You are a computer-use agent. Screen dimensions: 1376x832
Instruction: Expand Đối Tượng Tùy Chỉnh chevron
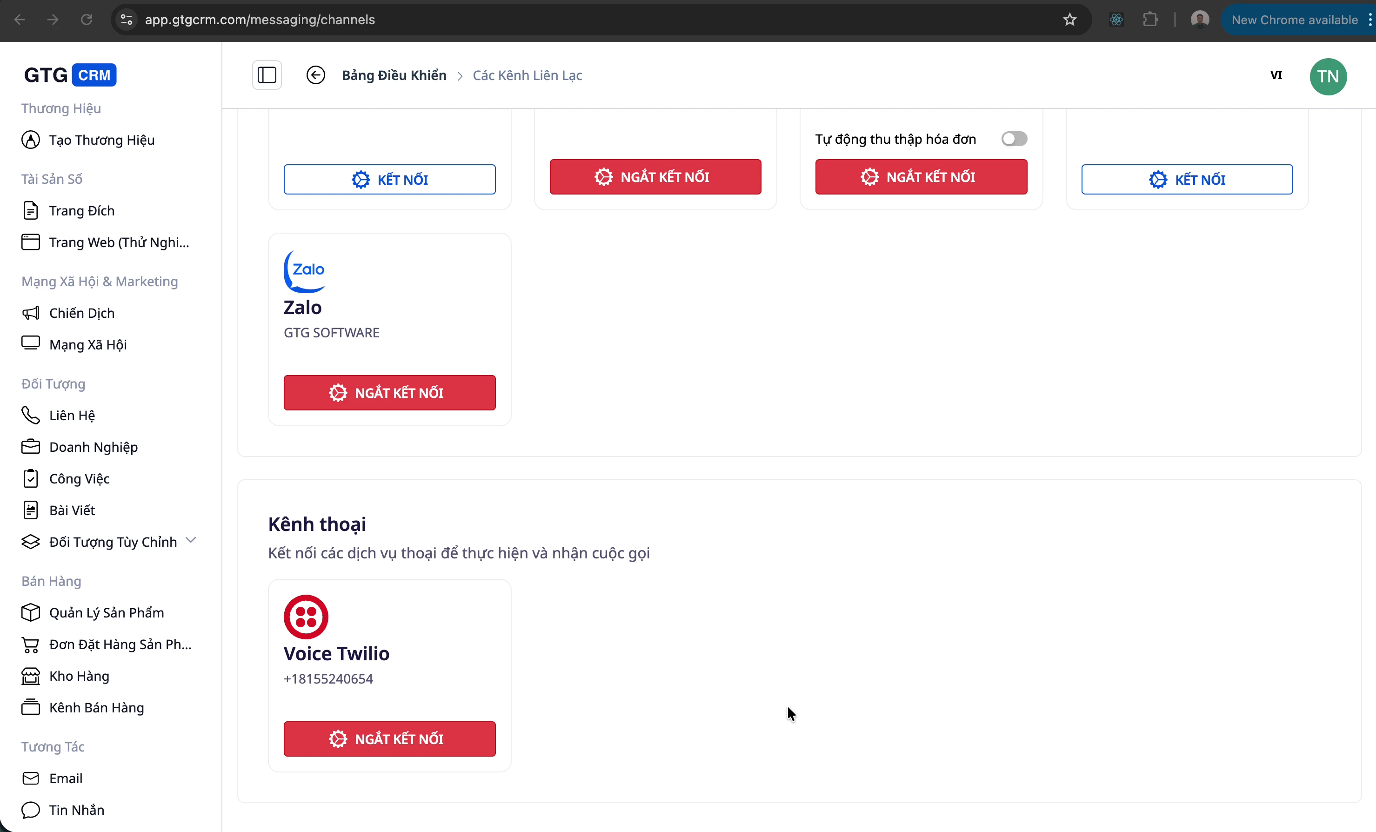point(191,540)
